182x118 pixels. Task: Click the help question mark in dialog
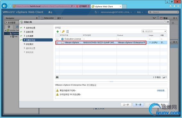click(x=165, y=22)
